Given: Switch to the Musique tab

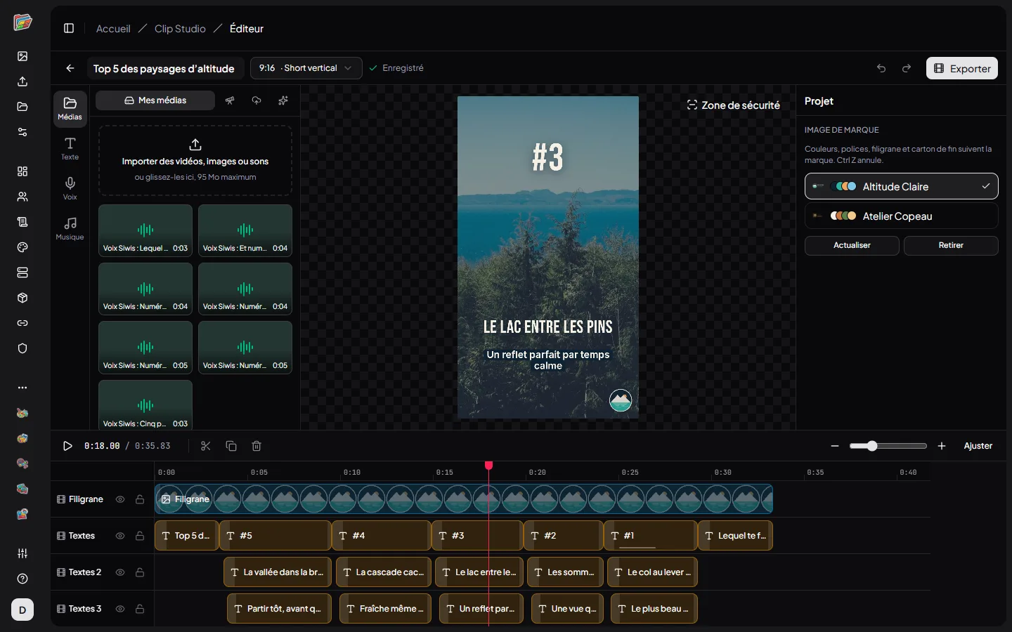Looking at the screenshot, I should pos(70,229).
